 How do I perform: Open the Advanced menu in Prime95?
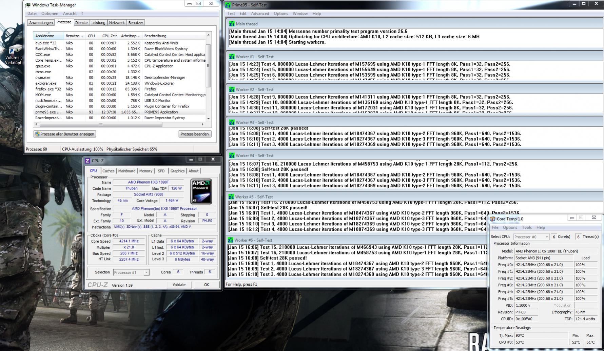260,14
